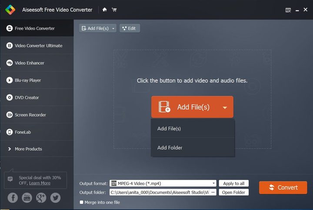Minimize the Aiseesoft window
Screen dimensions: 313x210
tap(297, 10)
